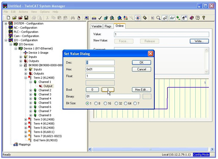218x159 pixels.
Task: Click the Dec input field
Action: (100, 63)
